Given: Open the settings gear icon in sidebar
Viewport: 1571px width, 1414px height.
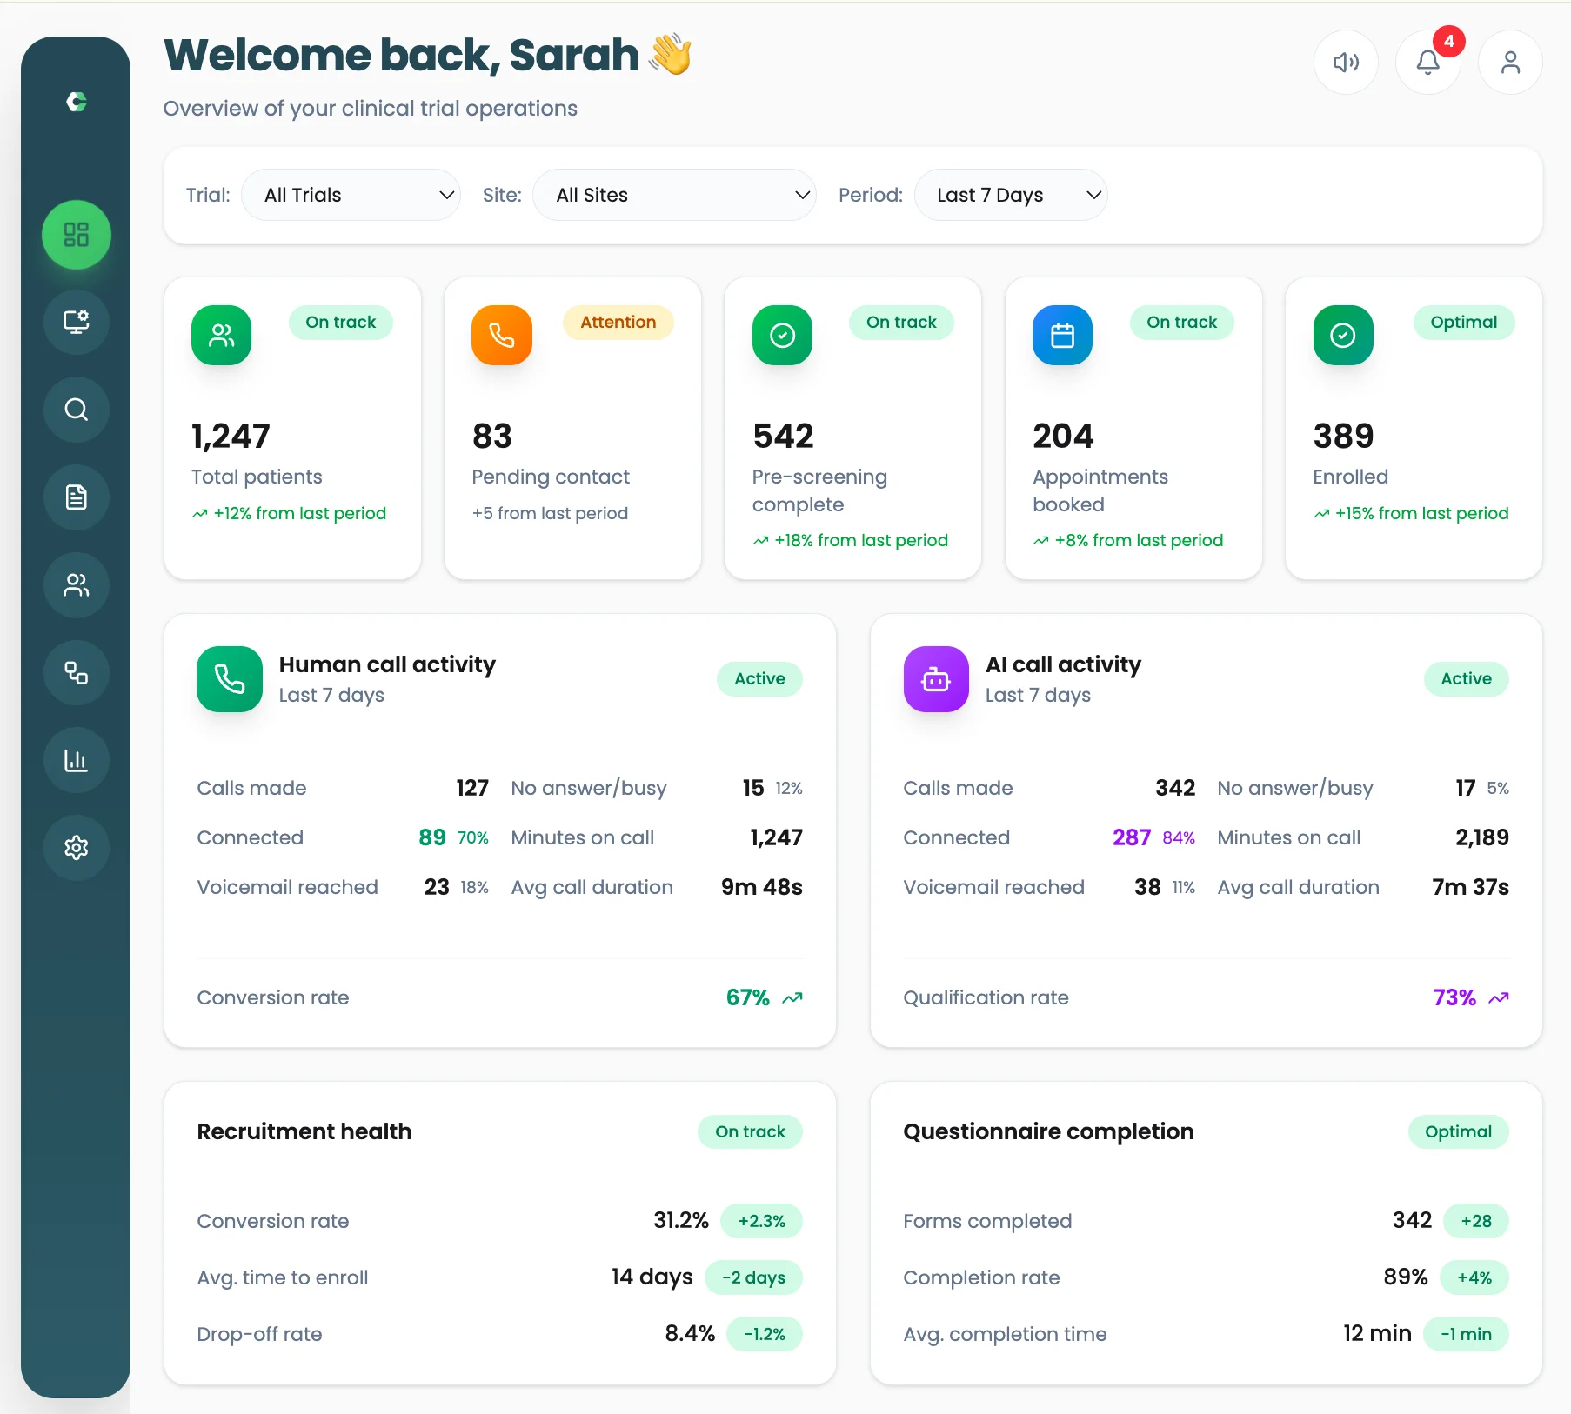Looking at the screenshot, I should (77, 848).
